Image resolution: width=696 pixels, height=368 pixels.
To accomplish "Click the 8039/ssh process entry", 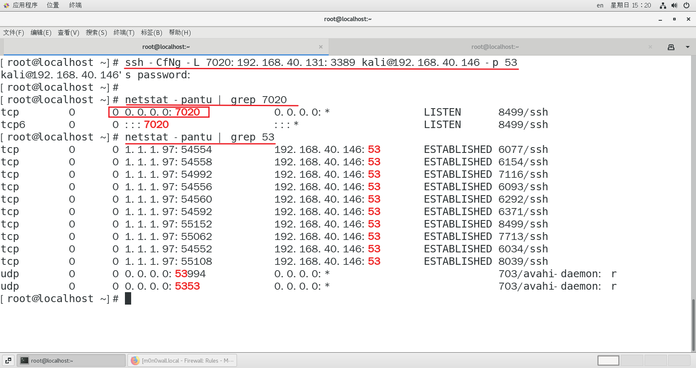I will pyautogui.click(x=523, y=261).
